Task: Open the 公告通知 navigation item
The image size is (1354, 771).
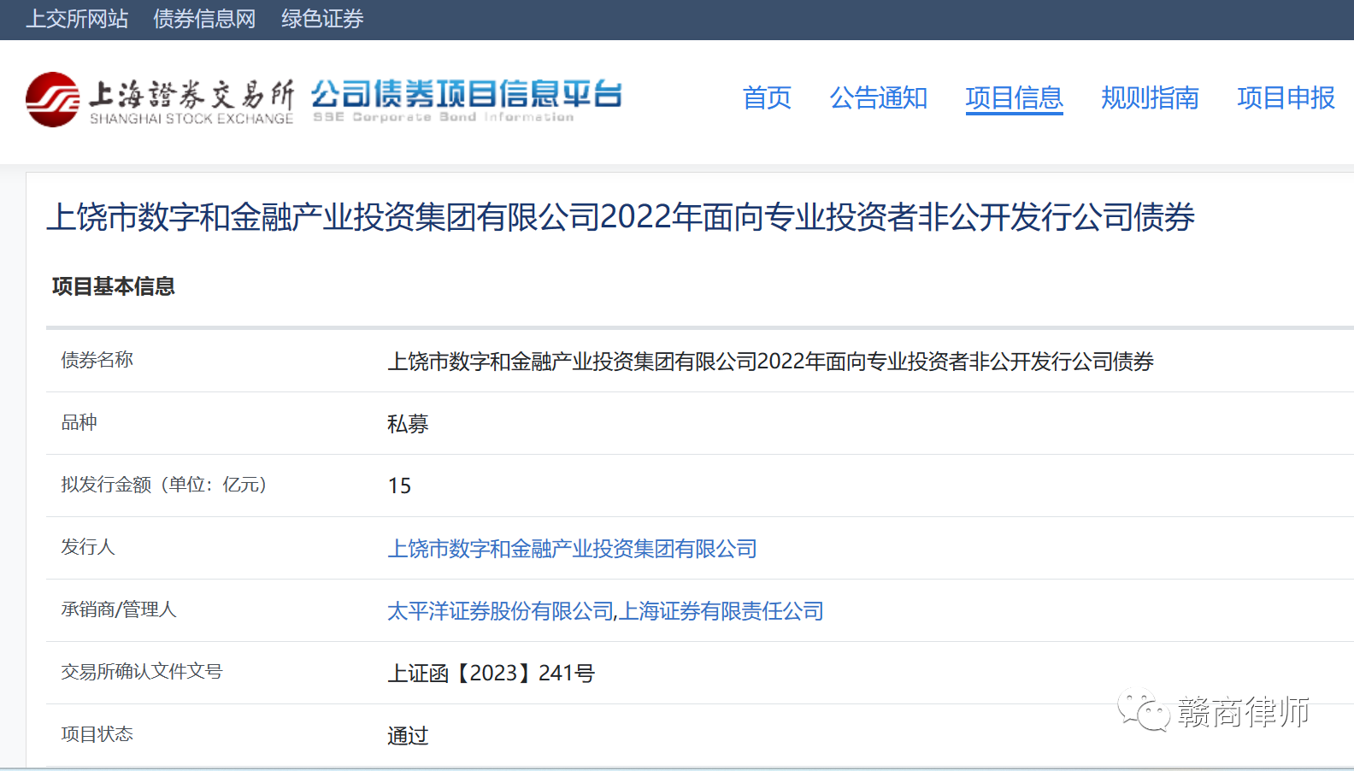Action: coord(878,97)
